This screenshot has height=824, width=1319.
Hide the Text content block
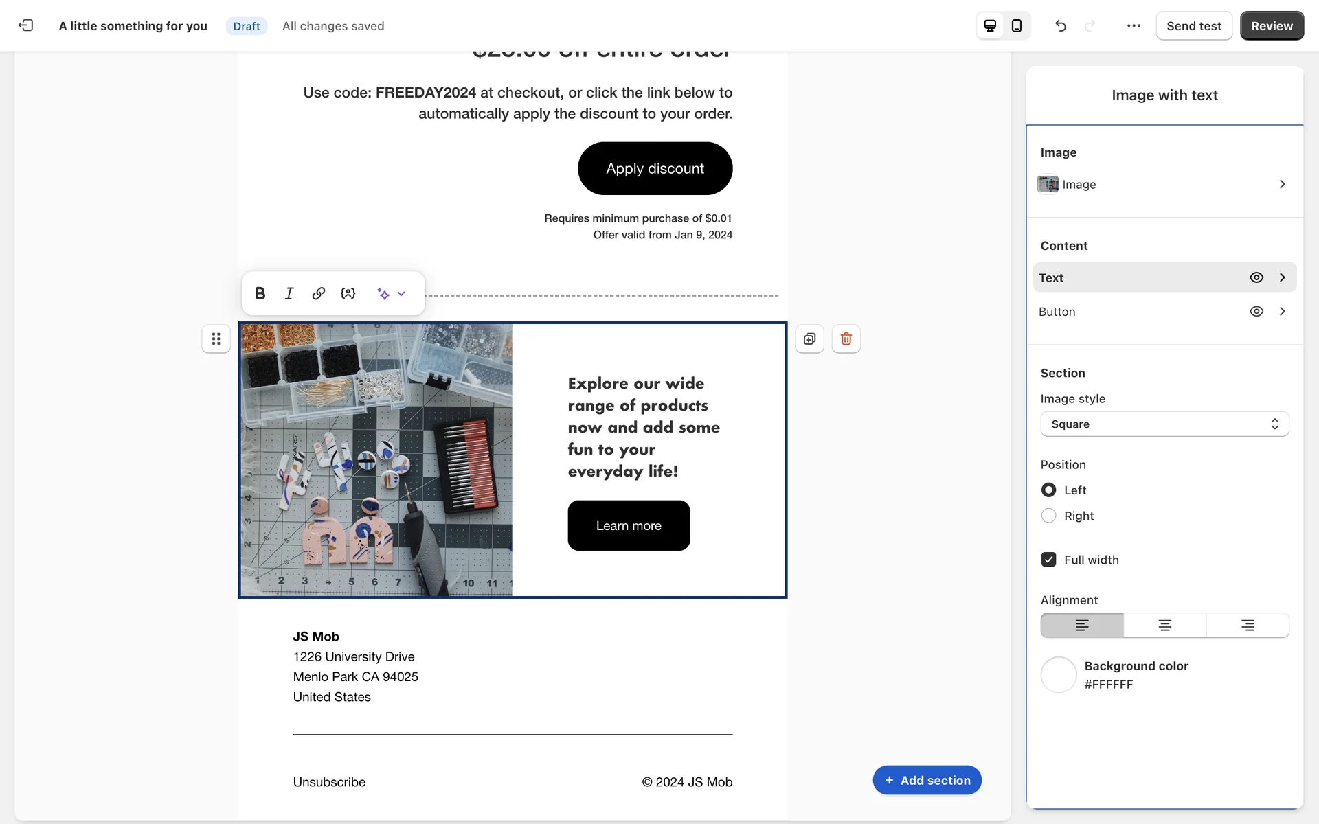pyautogui.click(x=1256, y=277)
